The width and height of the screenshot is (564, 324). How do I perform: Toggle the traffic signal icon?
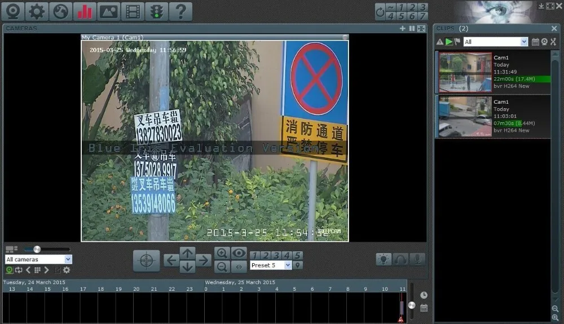pos(156,11)
